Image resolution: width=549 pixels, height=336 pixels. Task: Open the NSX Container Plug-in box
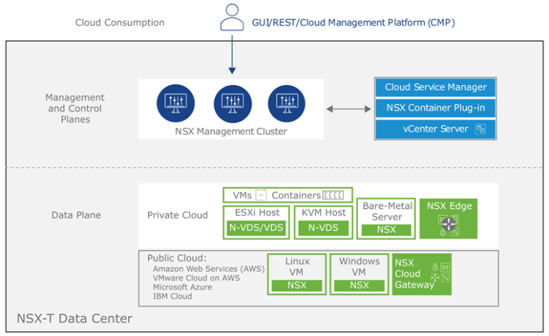pos(435,108)
